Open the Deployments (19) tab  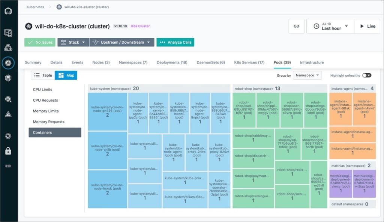[x=172, y=62]
